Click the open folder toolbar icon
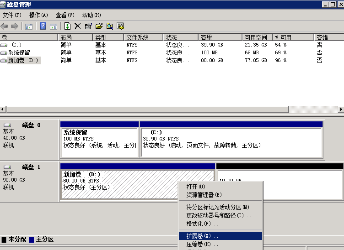This screenshot has width=344, height=250. coord(99,26)
